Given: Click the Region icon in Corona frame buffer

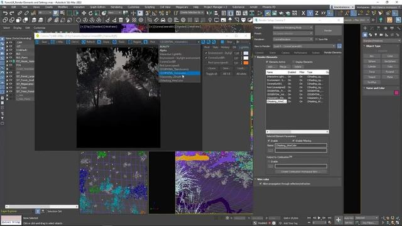Looking at the screenshot, I should (x=130, y=42).
